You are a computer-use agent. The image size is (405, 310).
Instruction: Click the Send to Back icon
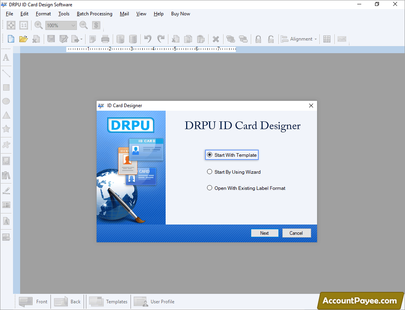click(243, 39)
